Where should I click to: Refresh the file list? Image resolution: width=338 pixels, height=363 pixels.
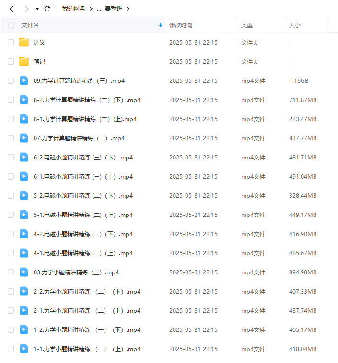(x=47, y=9)
